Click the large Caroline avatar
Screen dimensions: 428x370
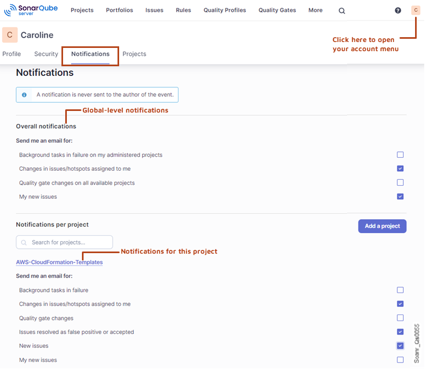click(10, 35)
